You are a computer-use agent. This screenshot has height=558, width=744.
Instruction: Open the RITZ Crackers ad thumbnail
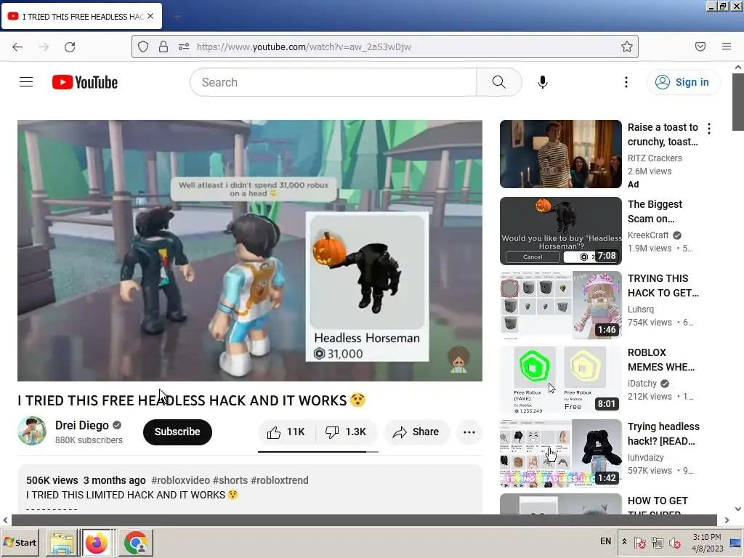point(561,154)
